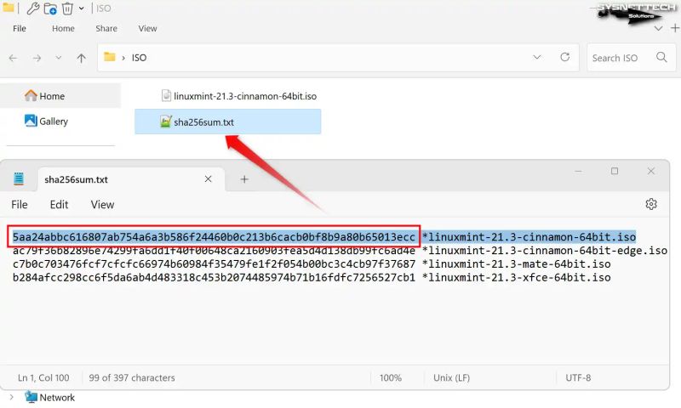This screenshot has height=408, width=681.
Task: Refresh the ISO folder
Action: click(x=564, y=57)
